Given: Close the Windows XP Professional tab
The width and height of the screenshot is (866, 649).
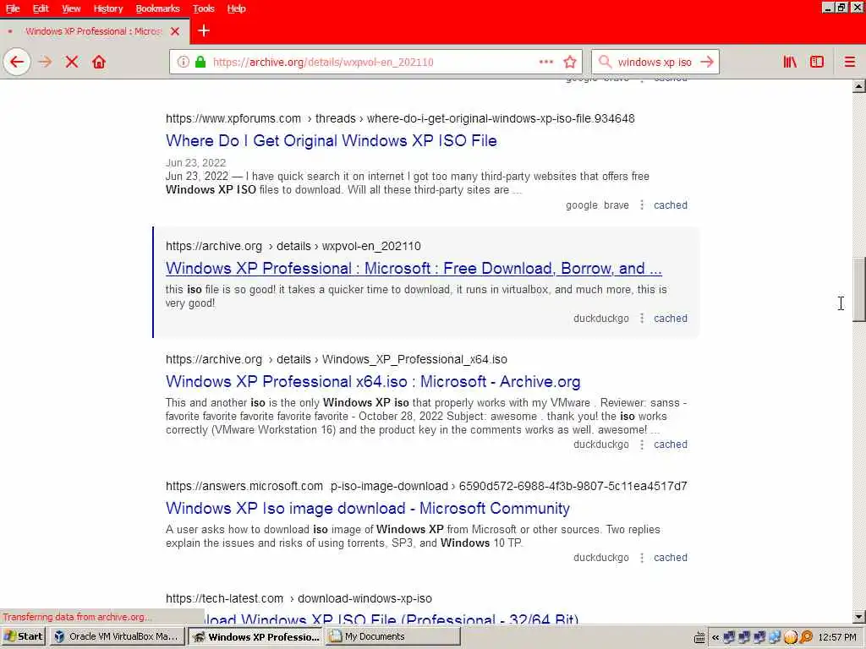Looking at the screenshot, I should (x=175, y=31).
